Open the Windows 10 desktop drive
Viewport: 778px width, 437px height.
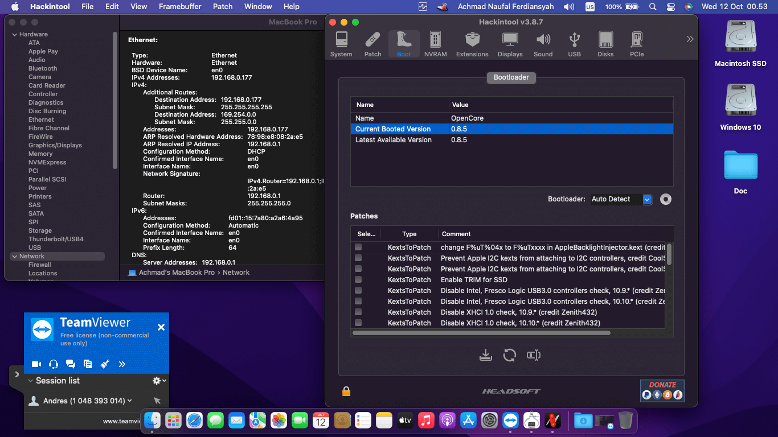tap(740, 108)
